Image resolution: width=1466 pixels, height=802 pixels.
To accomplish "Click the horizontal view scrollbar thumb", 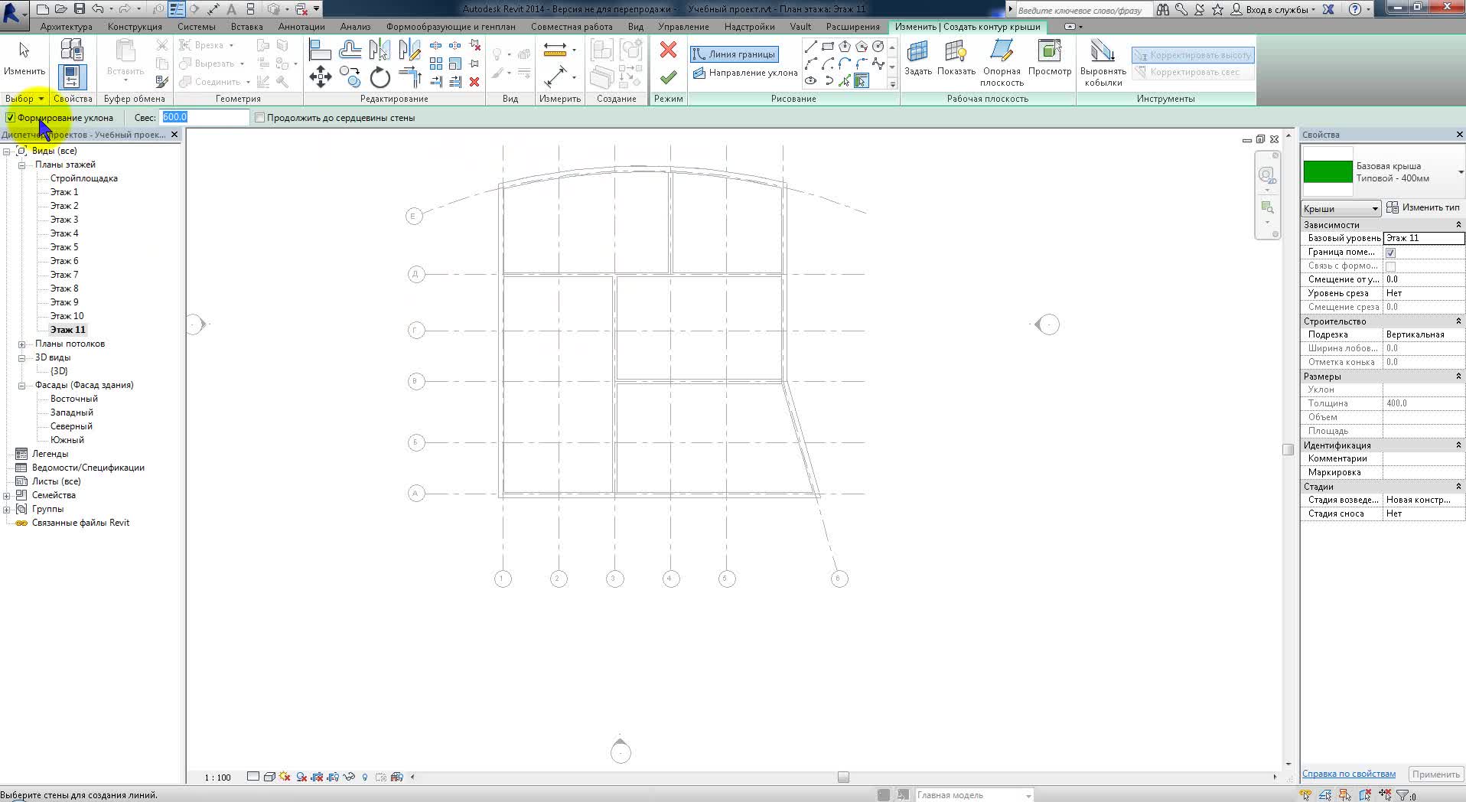I will point(843,778).
